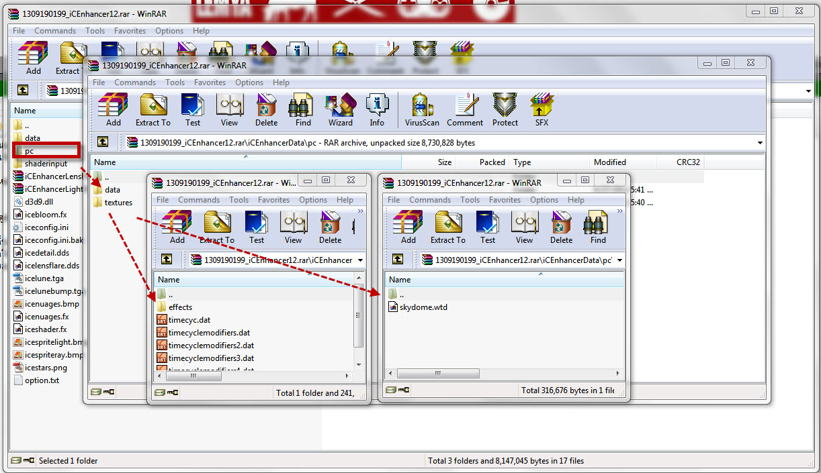Click Extract To in the skydome.wtd window

click(x=448, y=227)
